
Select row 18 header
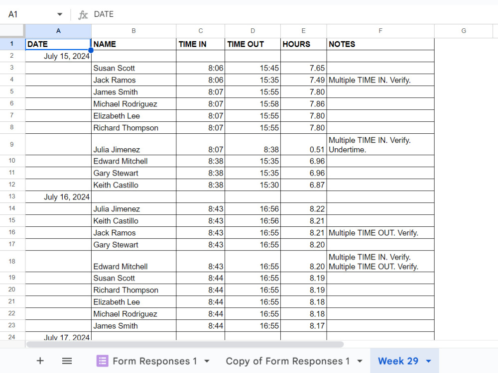(12, 261)
